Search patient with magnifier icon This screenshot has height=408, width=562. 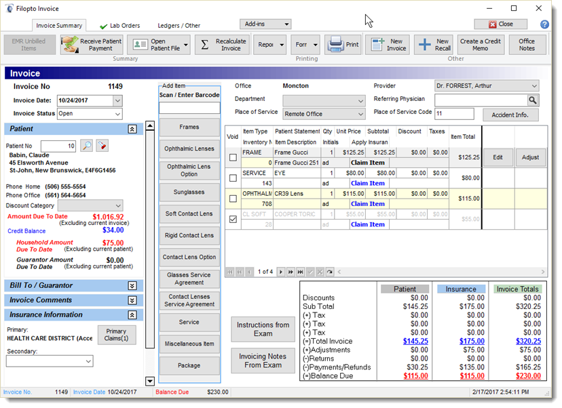(x=86, y=146)
